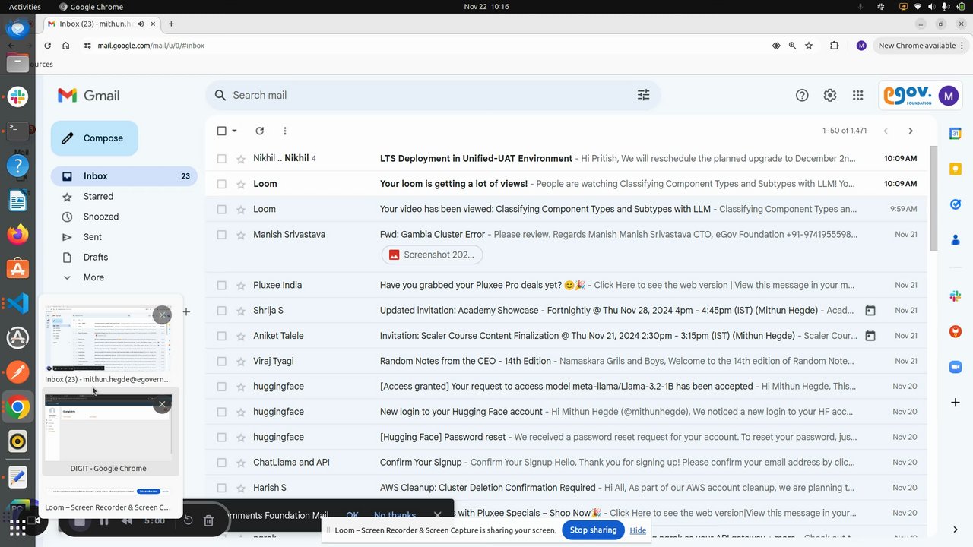Reload the page in Chrome
Image resolution: width=973 pixels, height=547 pixels.
47,46
